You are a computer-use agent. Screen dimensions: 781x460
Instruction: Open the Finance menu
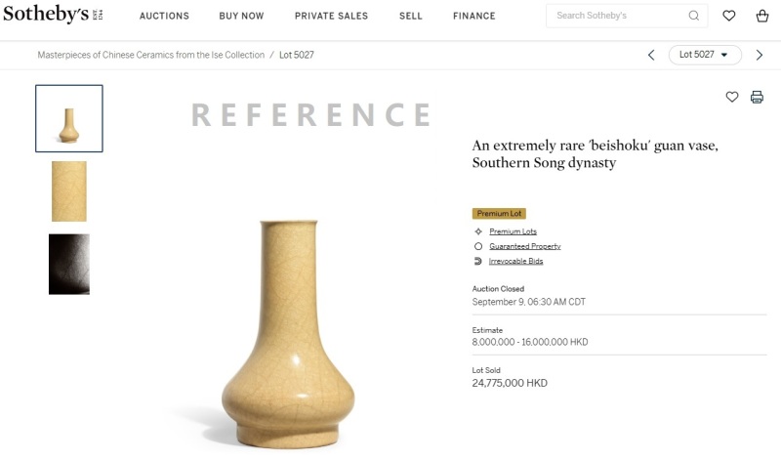(473, 16)
